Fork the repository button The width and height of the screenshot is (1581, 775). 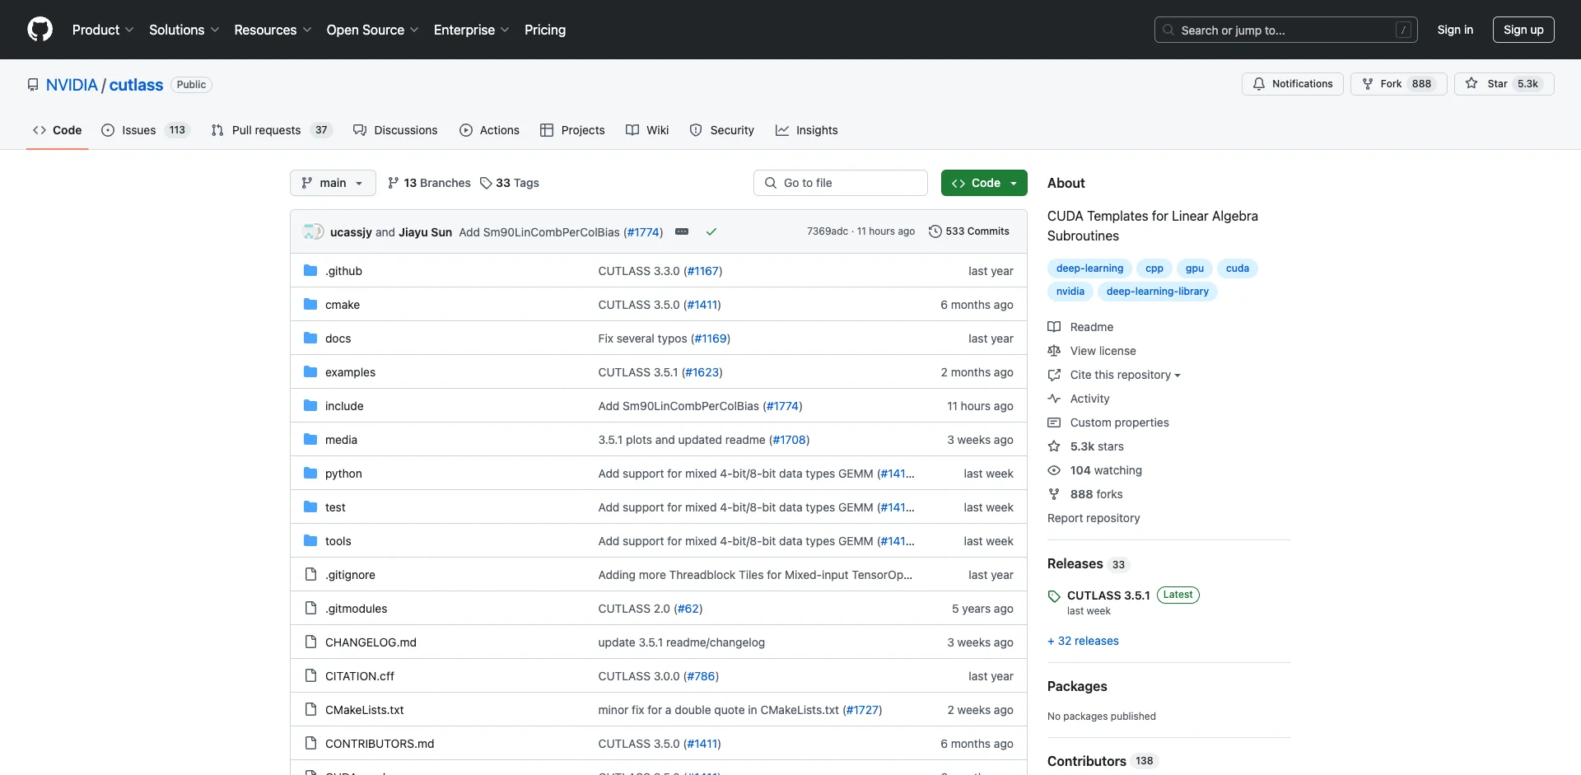click(x=1398, y=84)
